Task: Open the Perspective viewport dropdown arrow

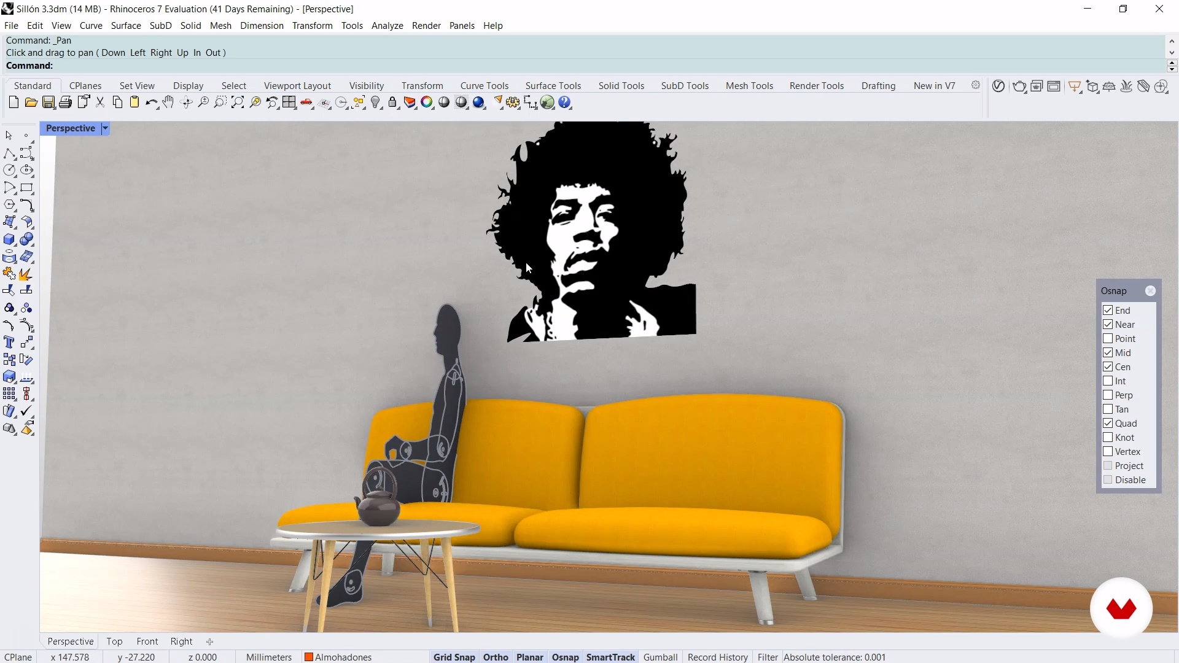Action: [x=105, y=128]
